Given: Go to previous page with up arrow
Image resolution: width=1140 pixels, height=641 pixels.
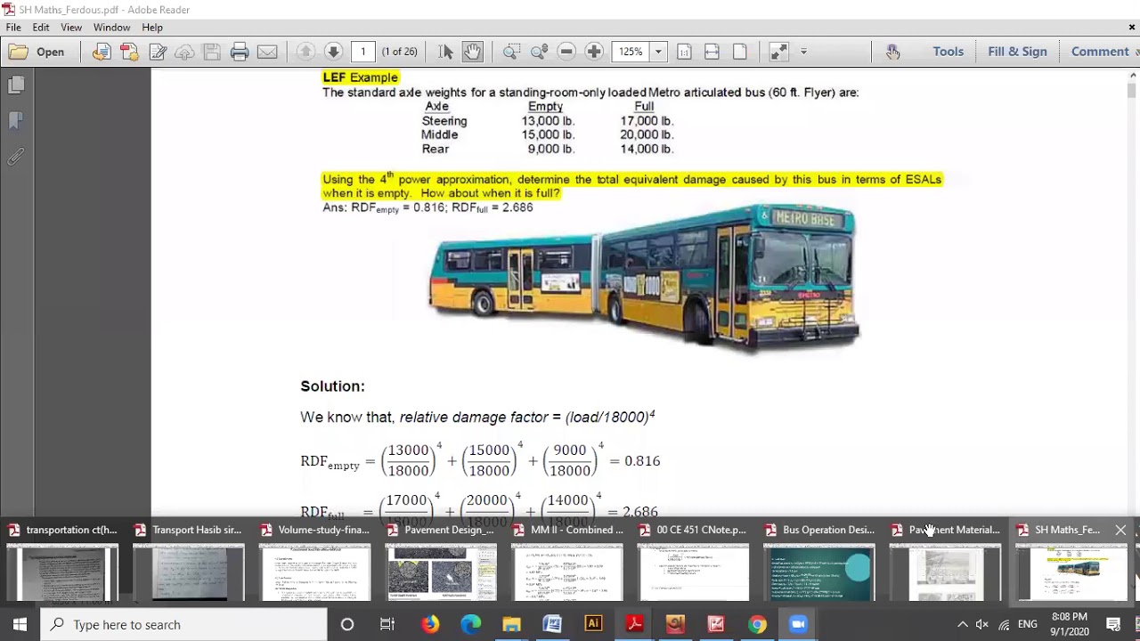Looking at the screenshot, I should point(305,52).
